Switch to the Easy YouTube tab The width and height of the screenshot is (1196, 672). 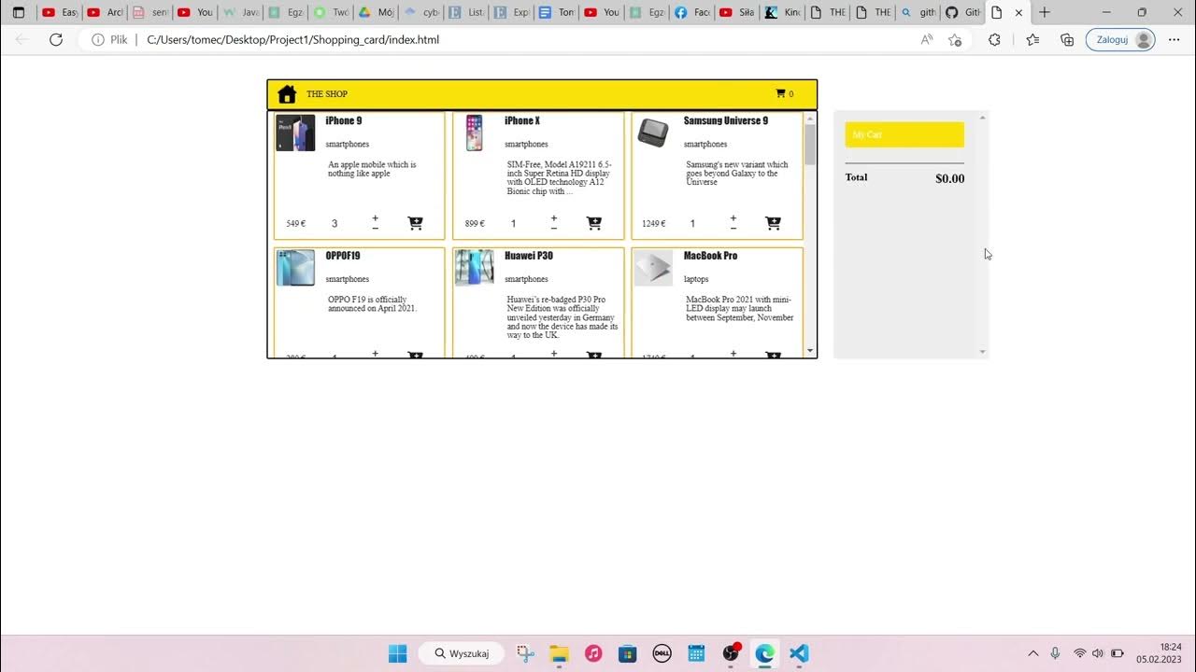point(60,12)
